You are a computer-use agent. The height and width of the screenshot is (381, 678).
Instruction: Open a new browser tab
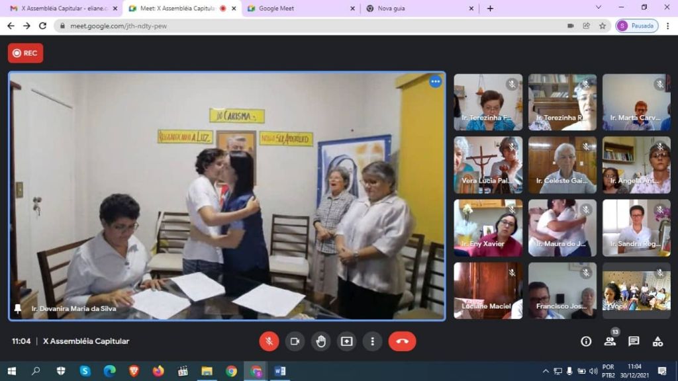click(x=490, y=9)
